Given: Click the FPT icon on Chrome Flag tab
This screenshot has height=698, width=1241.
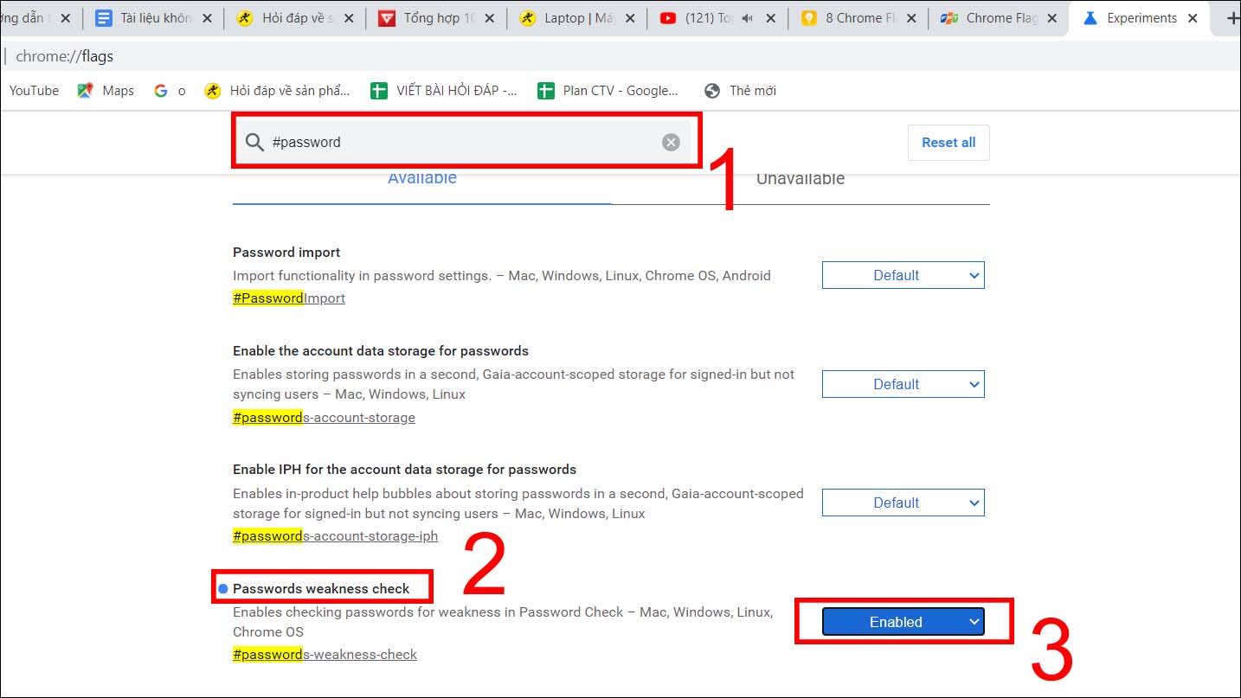Looking at the screenshot, I should [x=948, y=17].
